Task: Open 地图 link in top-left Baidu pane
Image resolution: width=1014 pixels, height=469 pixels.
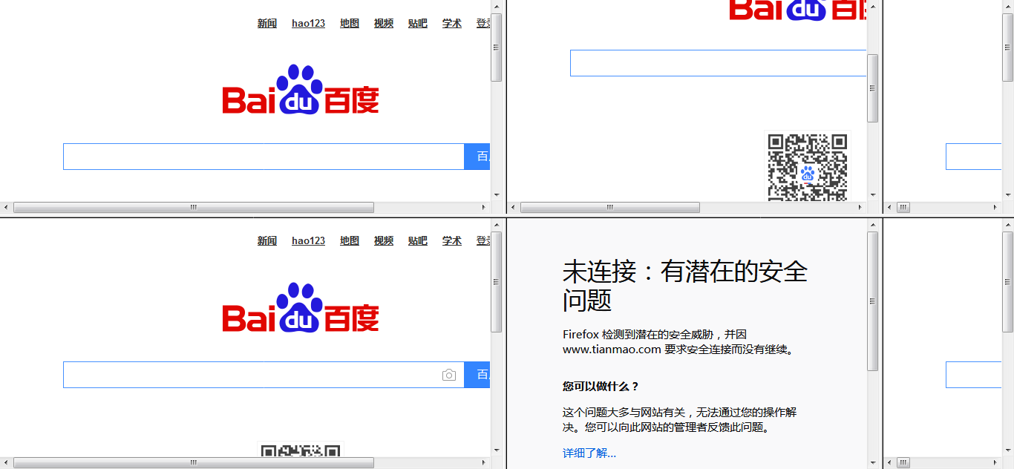Action: (x=350, y=23)
